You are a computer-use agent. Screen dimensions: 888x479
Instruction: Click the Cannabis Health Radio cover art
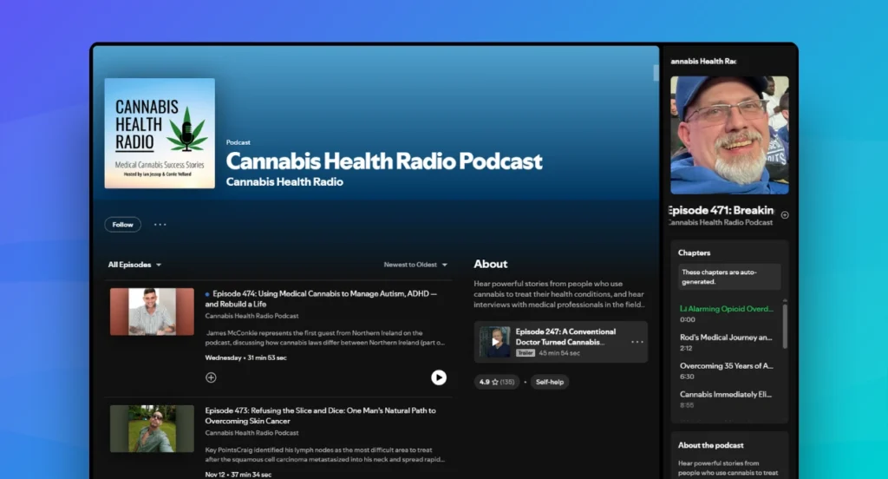[160, 134]
